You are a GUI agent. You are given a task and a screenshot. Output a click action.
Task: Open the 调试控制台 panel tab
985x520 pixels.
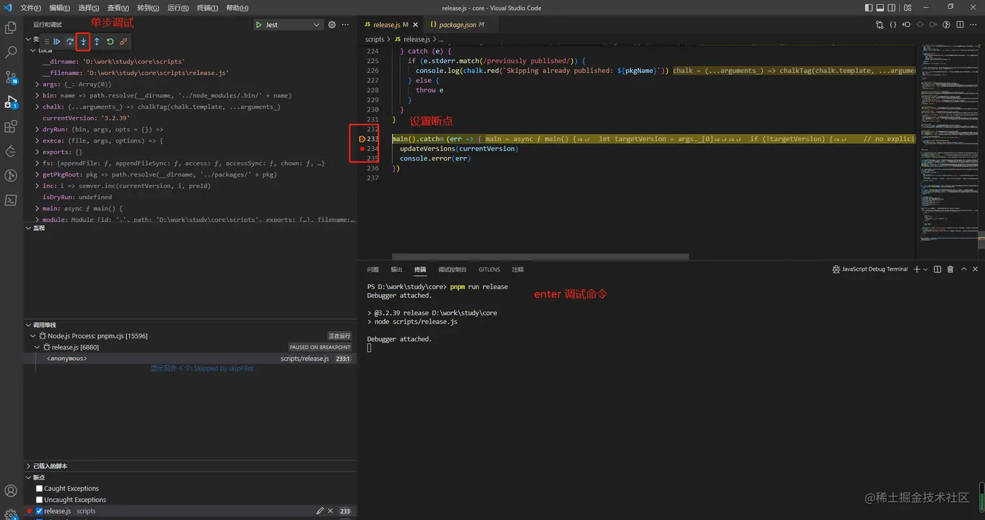point(452,269)
